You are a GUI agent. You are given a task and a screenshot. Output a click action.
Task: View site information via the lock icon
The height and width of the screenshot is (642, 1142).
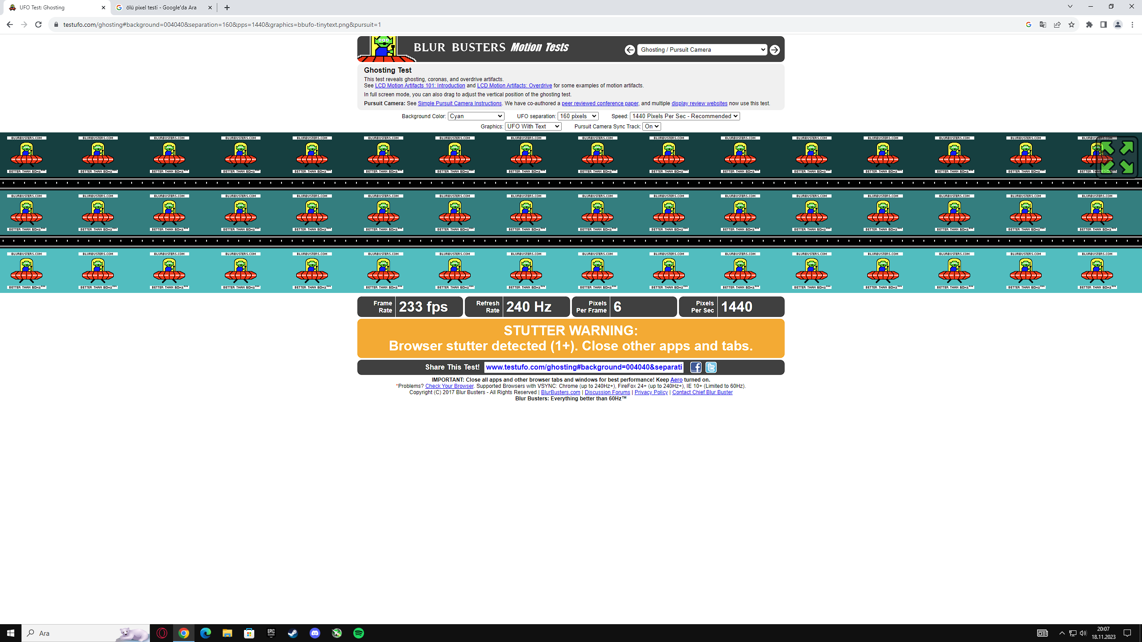[x=56, y=25]
